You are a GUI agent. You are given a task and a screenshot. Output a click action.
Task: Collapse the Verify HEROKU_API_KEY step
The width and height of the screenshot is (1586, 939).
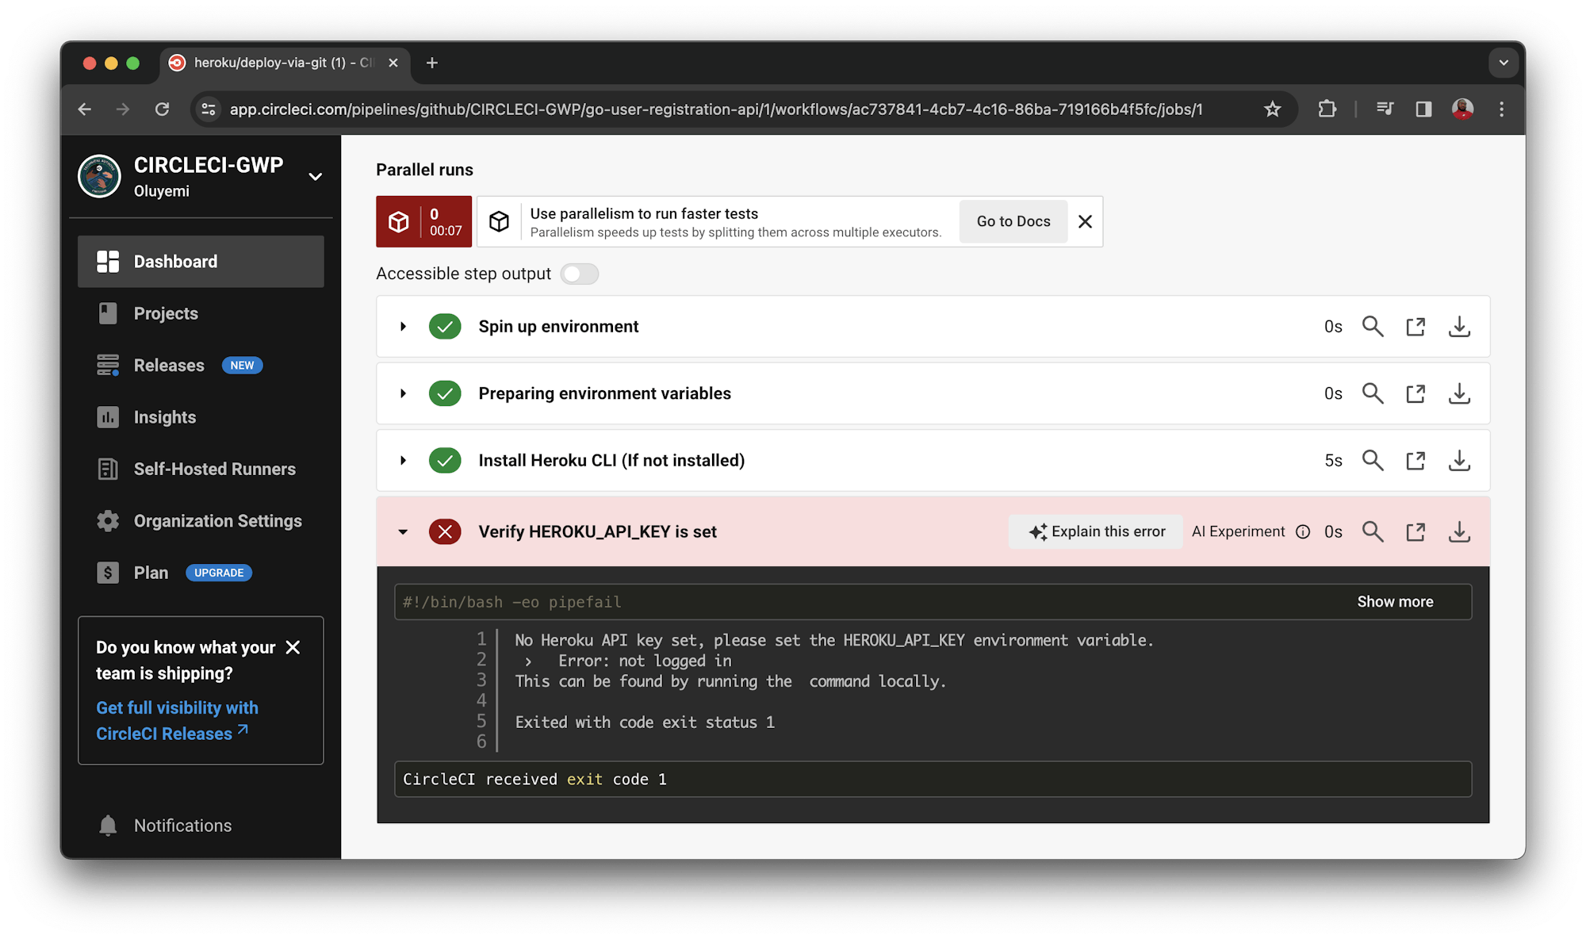403,531
